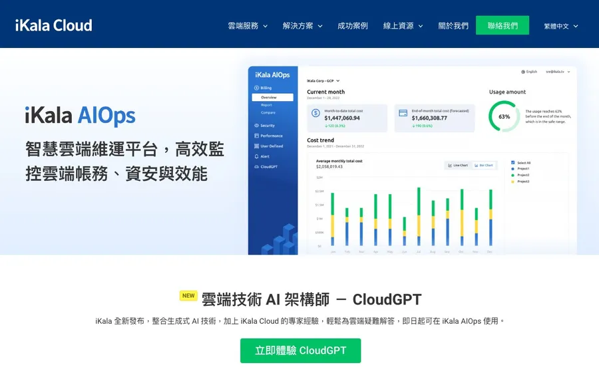The height and width of the screenshot is (375, 599).
Task: Open the 成功案例 menu item
Action: 353,26
